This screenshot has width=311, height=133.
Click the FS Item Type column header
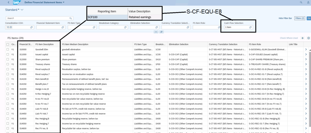pyautogui.click(x=140, y=44)
